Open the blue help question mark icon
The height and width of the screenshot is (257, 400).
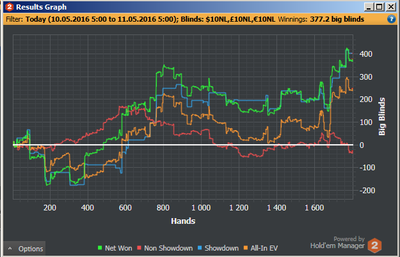(391, 19)
